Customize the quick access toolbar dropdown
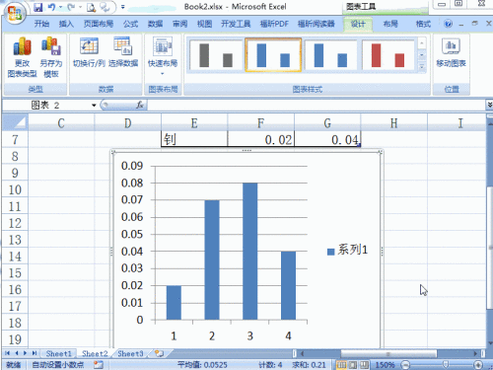This screenshot has height=370, width=493. (122, 7)
